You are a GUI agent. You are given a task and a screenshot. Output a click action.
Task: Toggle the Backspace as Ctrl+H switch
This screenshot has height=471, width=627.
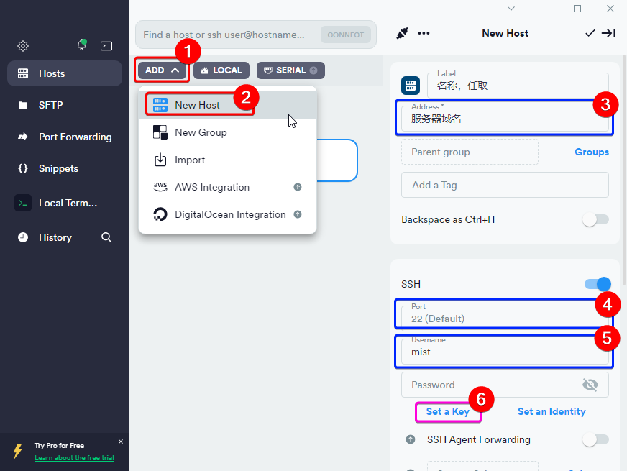coord(596,219)
